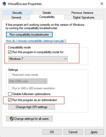Click Run compatibility troubleshooter button

point(29,35)
